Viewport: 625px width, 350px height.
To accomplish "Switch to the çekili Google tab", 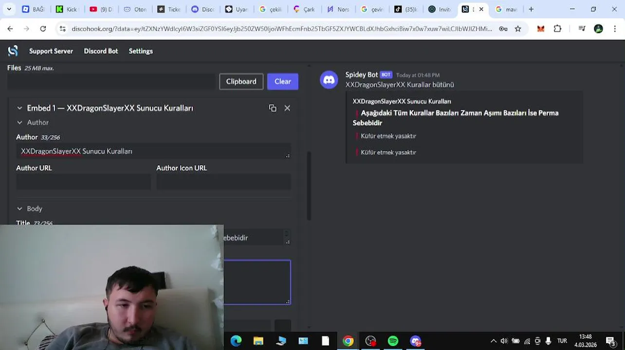I will pyautogui.click(x=270, y=9).
